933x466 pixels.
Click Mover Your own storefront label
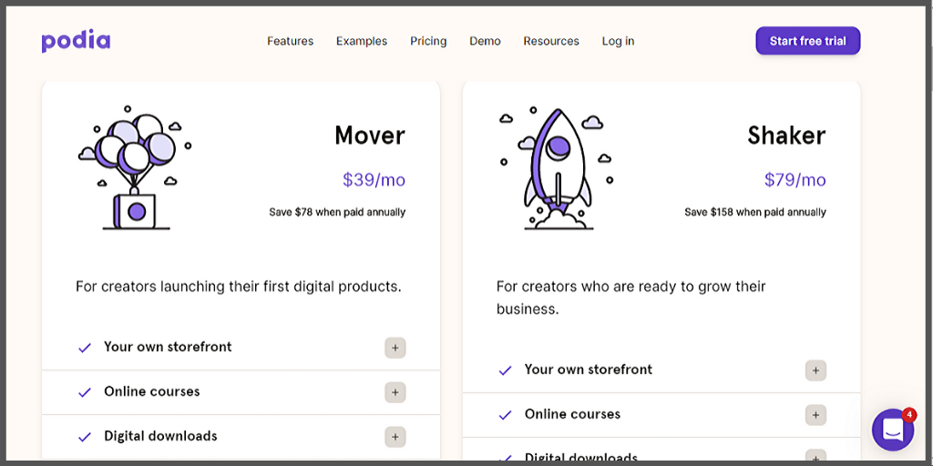(x=168, y=347)
